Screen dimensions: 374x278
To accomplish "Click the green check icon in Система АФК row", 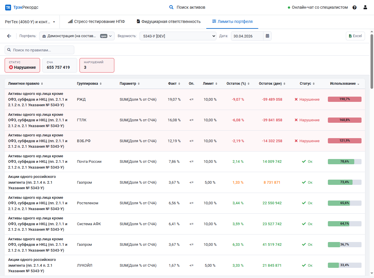I will (304, 224).
